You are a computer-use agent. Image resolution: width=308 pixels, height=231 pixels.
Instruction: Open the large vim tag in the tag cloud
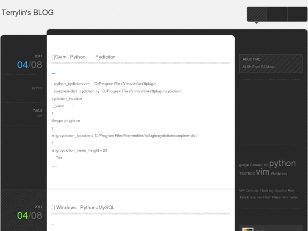pyautogui.click(x=263, y=172)
